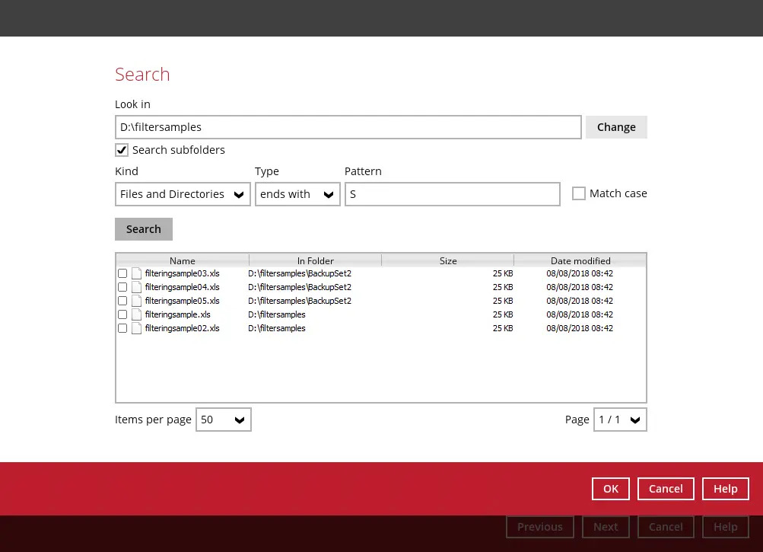This screenshot has width=763, height=552.
Task: Tick the checkbox for filteringsample03.xls
Action: pos(122,273)
